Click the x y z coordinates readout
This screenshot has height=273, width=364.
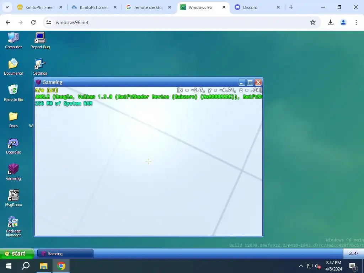coord(219,90)
